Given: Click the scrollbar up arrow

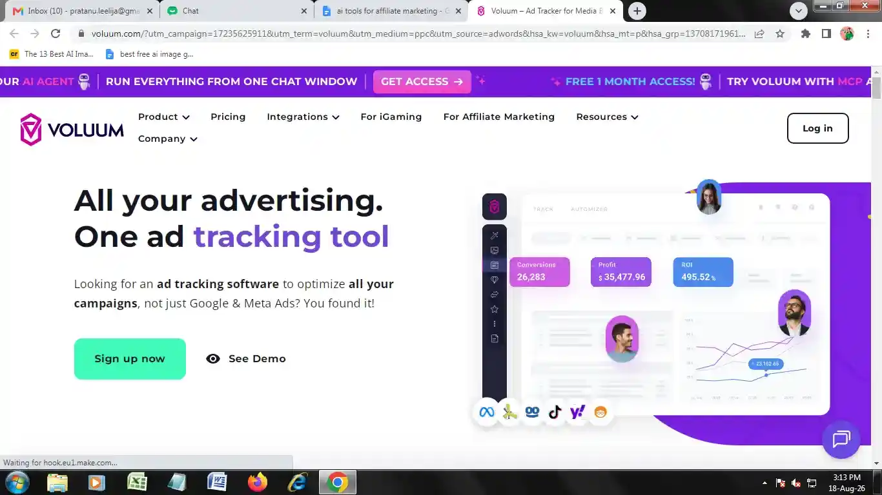Looking at the screenshot, I should point(876,72).
